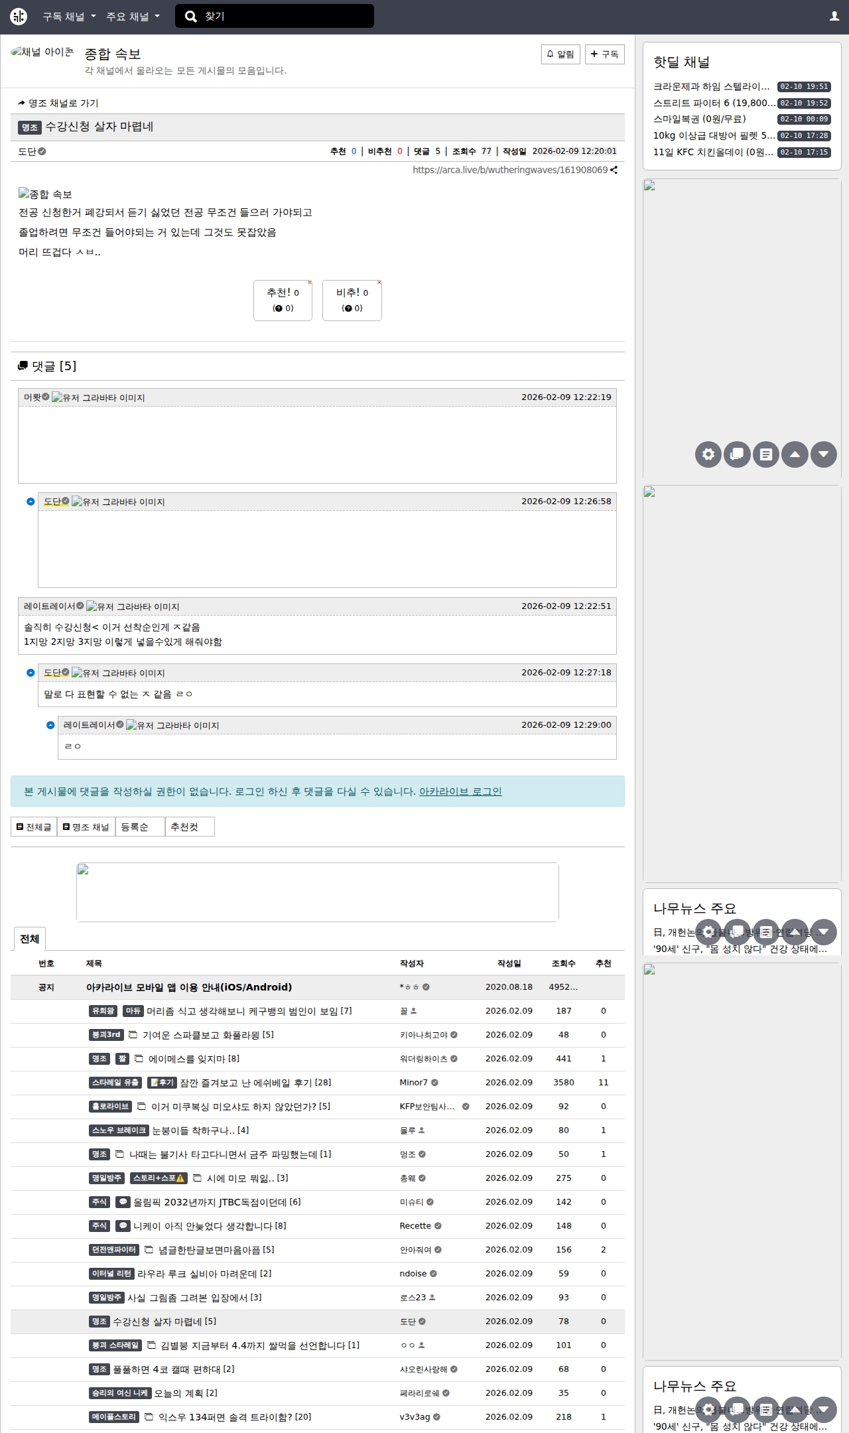849x1433 pixels.
Task: Open hot deal 11일 KFC 치킨올데이
Action: click(714, 152)
